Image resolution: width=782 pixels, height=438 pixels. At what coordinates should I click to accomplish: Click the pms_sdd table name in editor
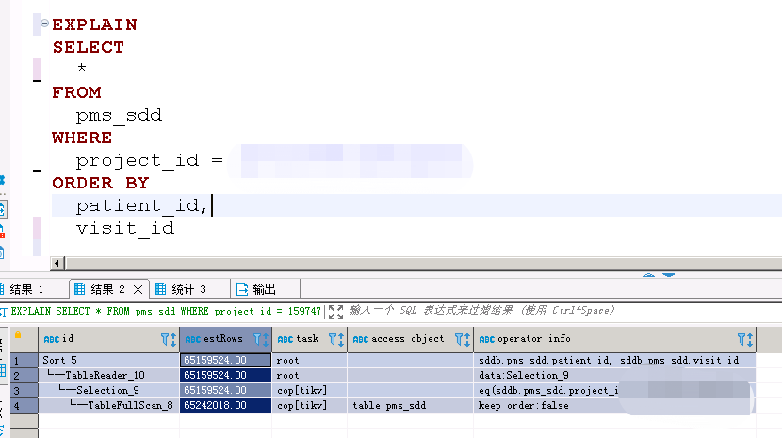coord(119,115)
